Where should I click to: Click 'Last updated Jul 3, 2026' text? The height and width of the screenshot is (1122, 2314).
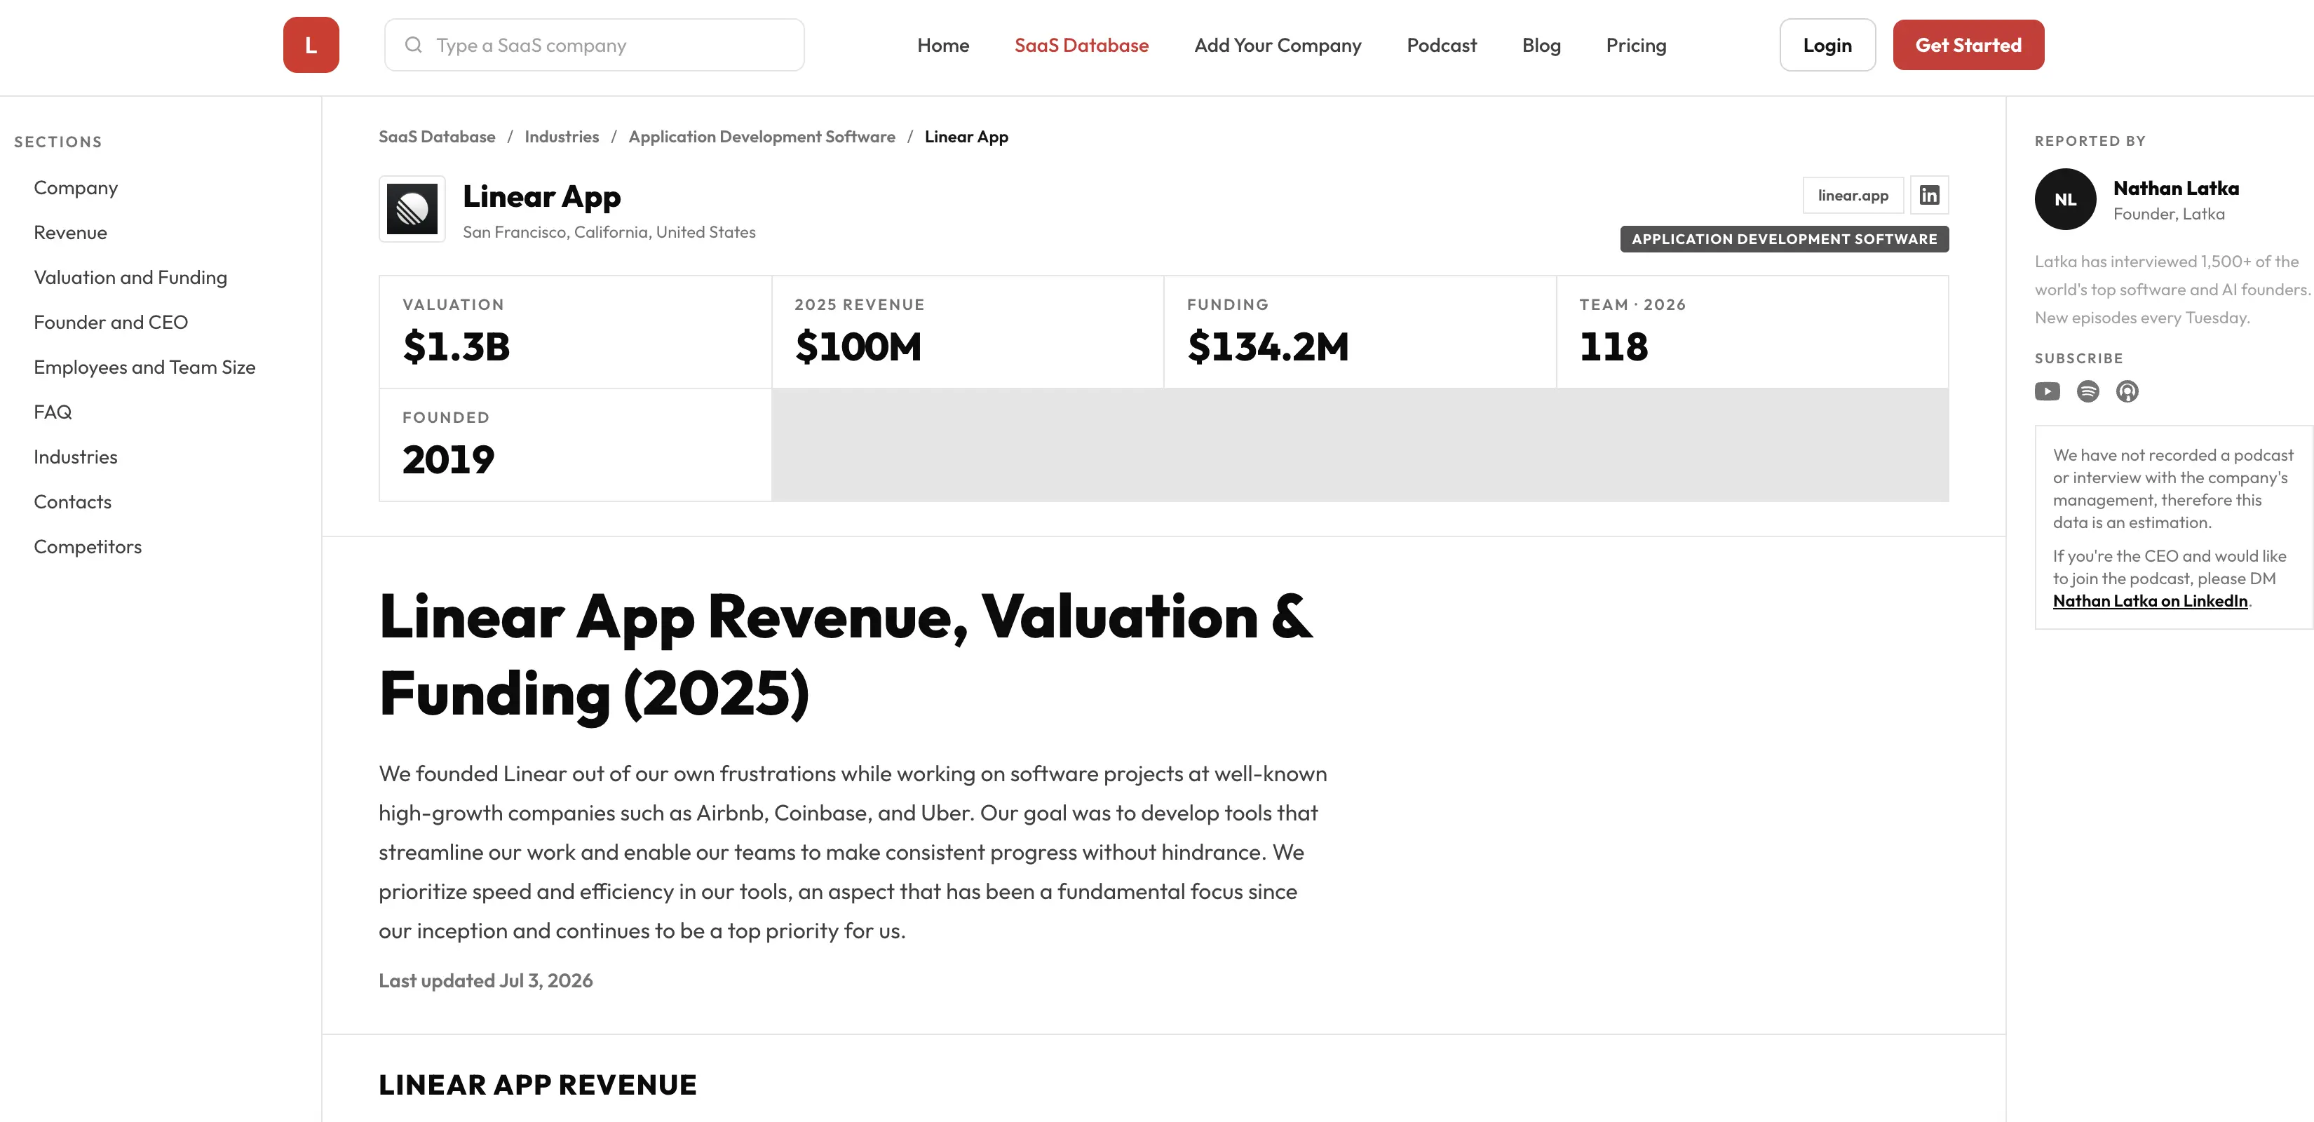(485, 981)
